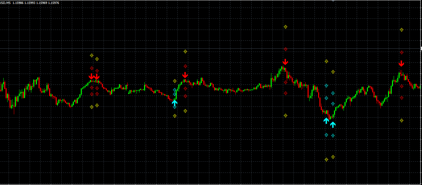
Task: Select yellow marker at bottom under leftmost sell arrow
Action: (x=92, y=107)
